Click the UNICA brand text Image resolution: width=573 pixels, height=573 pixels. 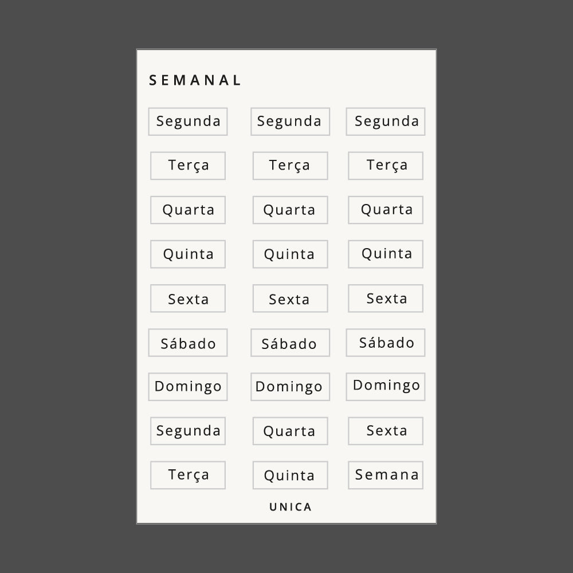point(291,507)
